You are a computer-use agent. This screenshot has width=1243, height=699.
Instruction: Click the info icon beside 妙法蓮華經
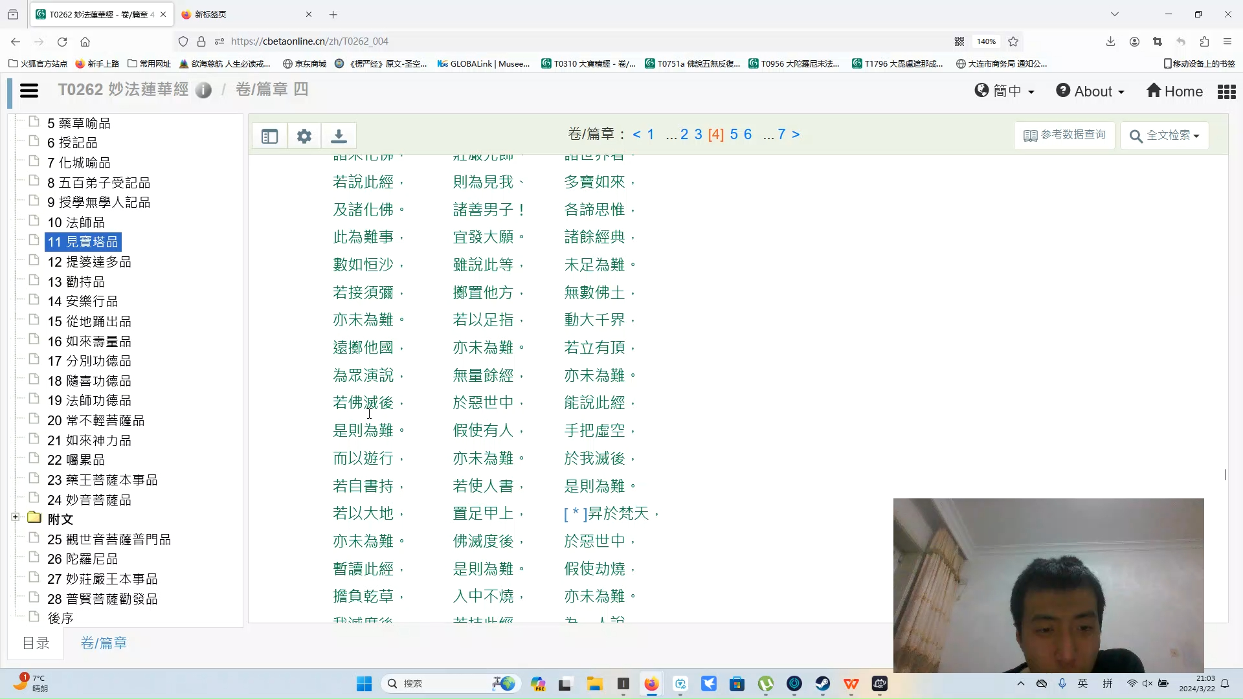coord(203,91)
